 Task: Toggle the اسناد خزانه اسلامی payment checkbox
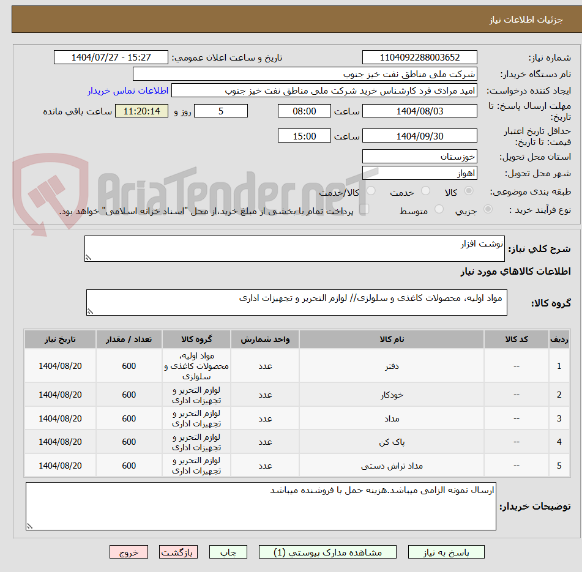(x=364, y=209)
